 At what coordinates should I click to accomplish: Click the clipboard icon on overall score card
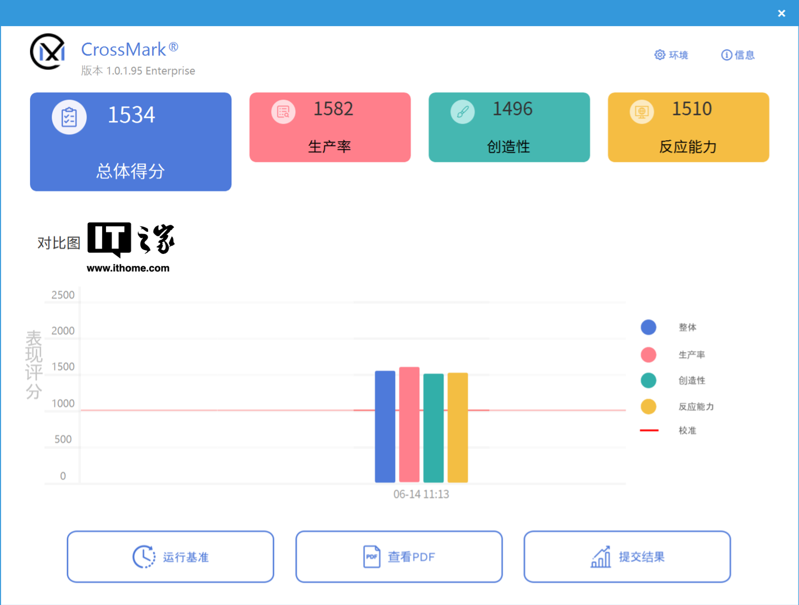[69, 117]
